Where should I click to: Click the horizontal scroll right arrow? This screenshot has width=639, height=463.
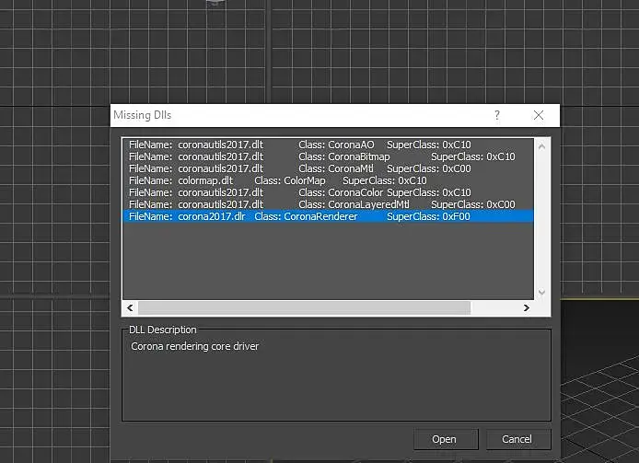[x=527, y=307]
